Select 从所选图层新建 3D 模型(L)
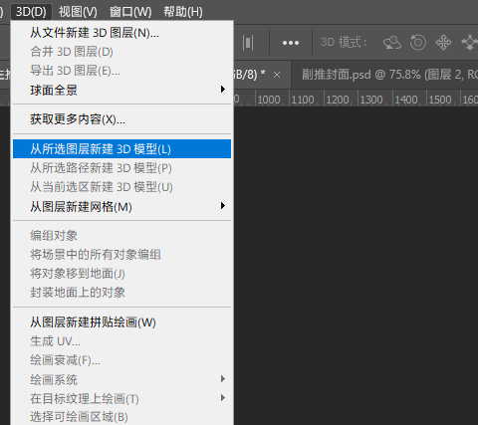Screen dimensions: 478x425 tap(122, 149)
